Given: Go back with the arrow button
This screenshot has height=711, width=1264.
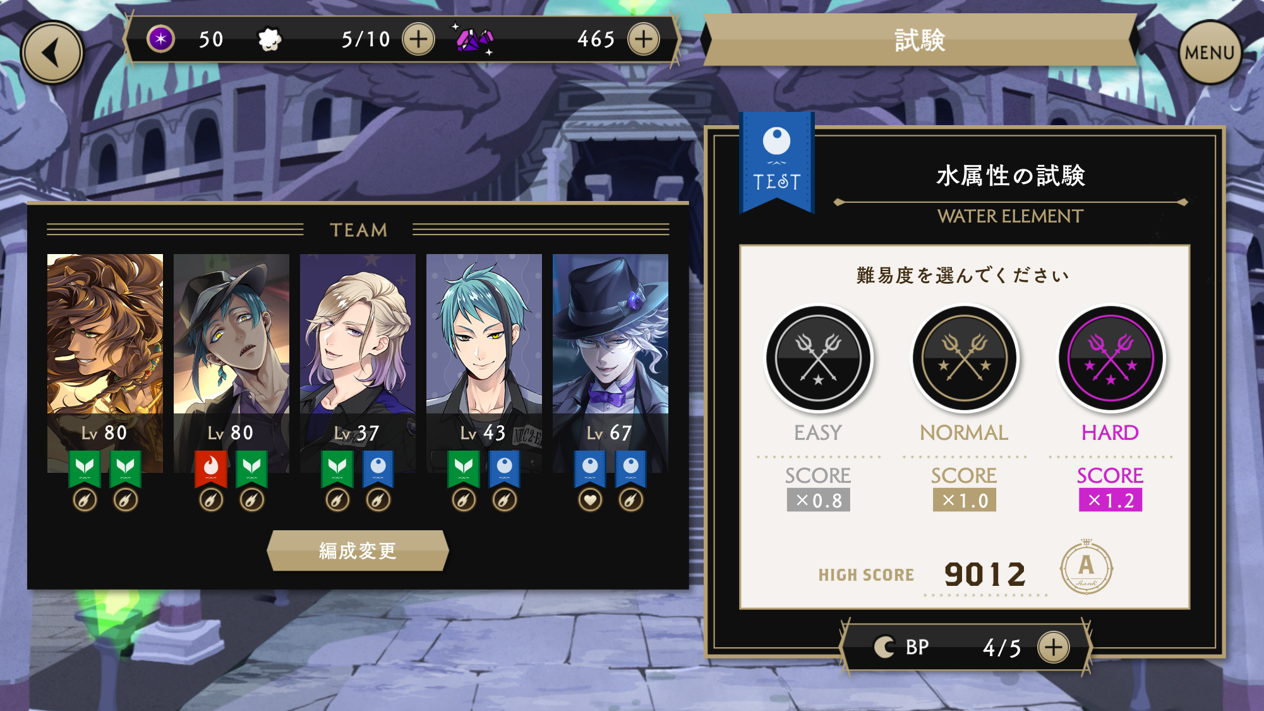Looking at the screenshot, I should click(x=52, y=52).
